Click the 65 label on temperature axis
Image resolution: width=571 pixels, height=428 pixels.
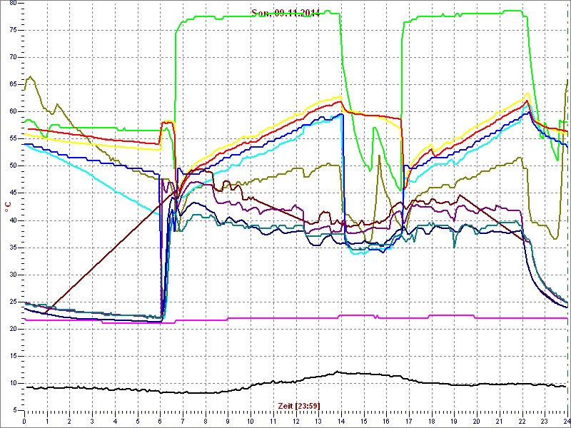[13, 84]
